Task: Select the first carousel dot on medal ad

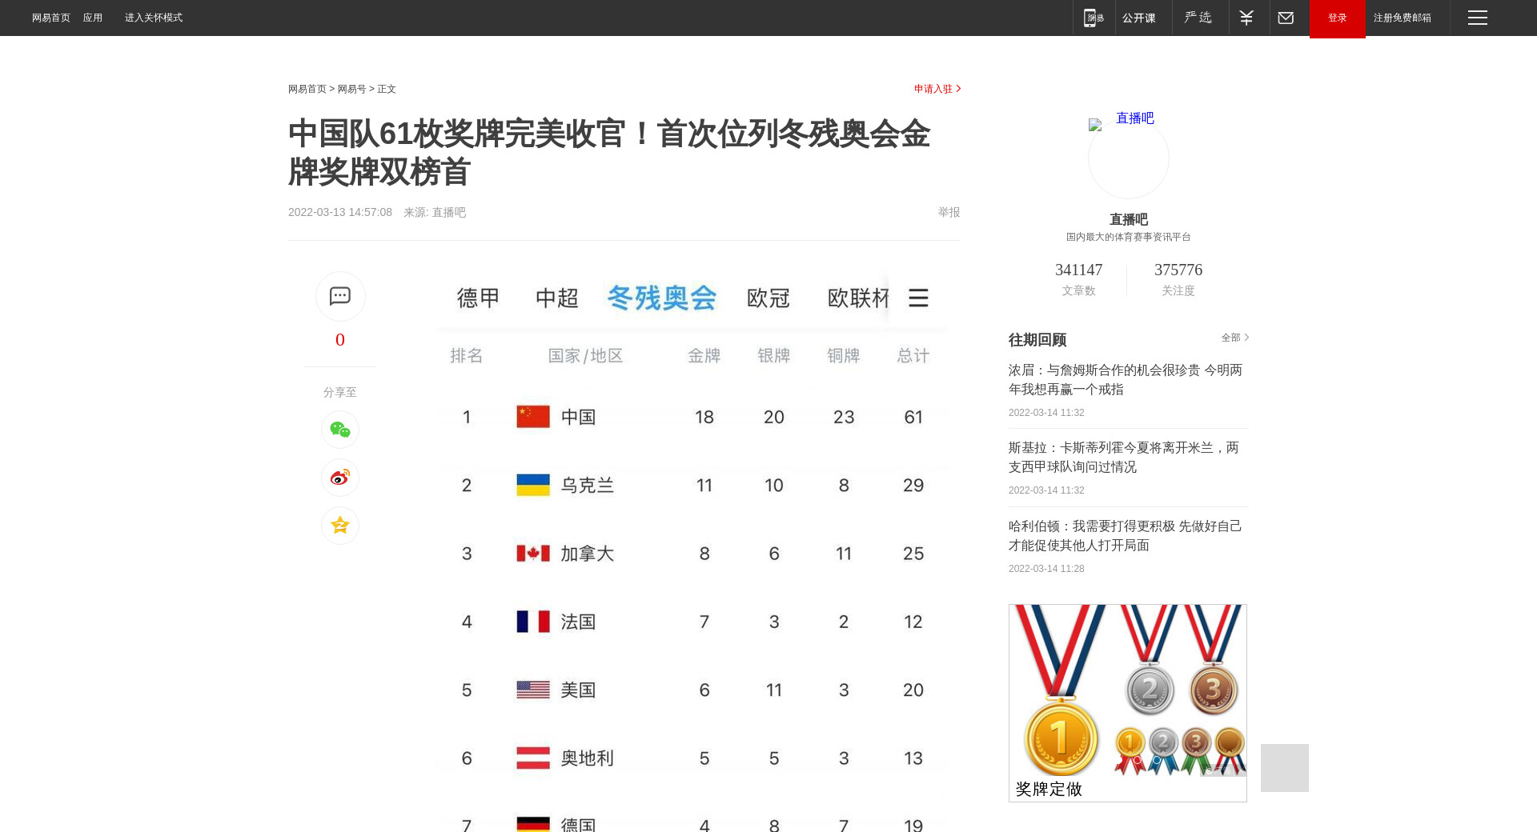Action: (x=1137, y=760)
